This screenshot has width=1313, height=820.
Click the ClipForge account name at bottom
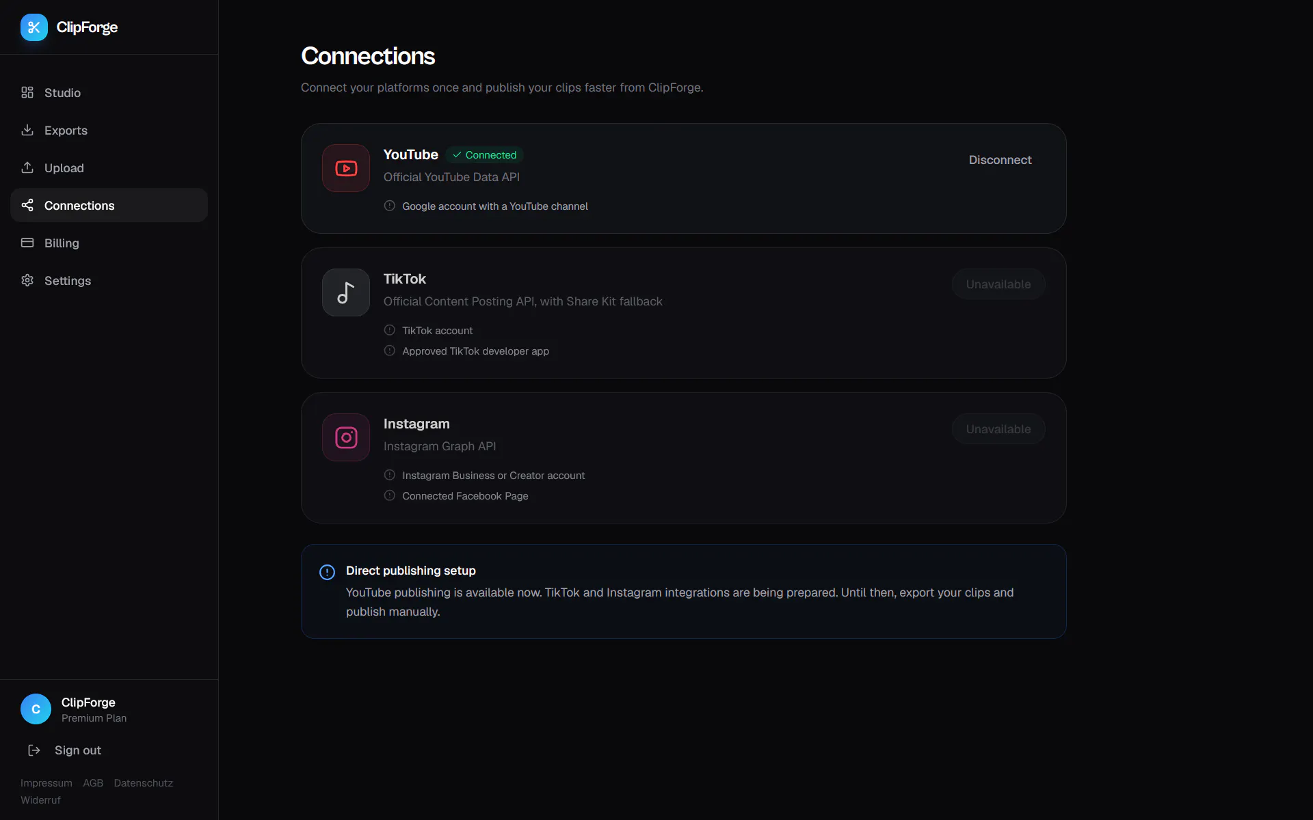tap(88, 702)
